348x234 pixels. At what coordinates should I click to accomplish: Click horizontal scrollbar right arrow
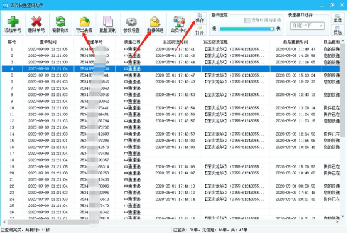click(337, 222)
